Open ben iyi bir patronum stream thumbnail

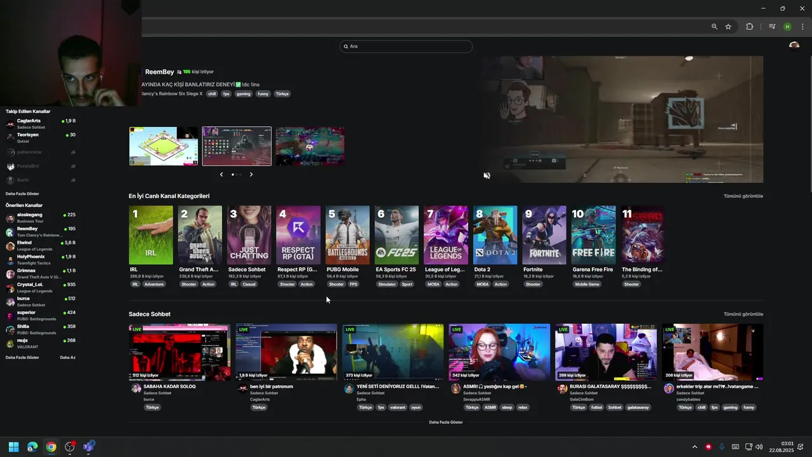coord(286,352)
